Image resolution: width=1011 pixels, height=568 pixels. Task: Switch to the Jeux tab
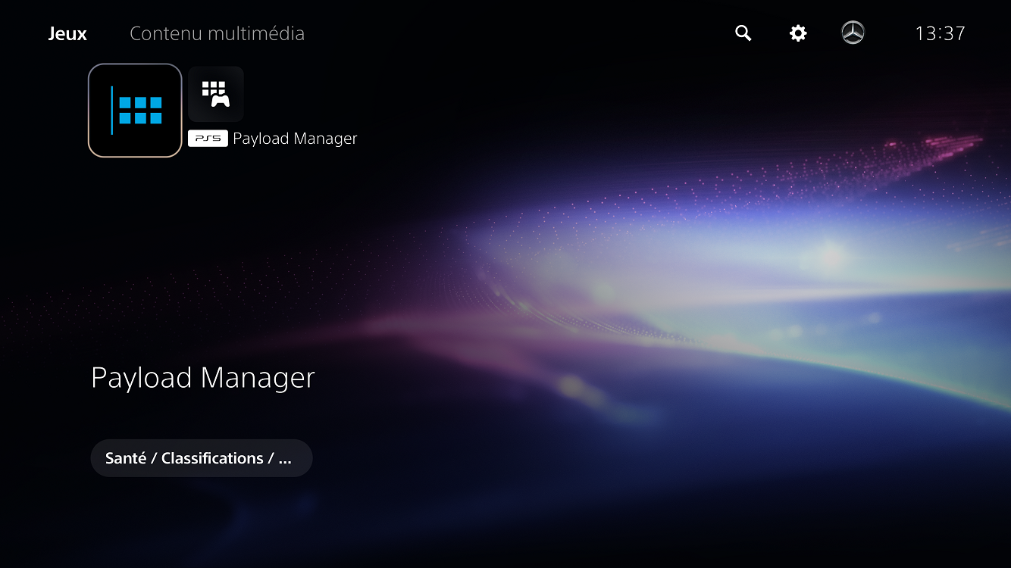click(x=67, y=34)
